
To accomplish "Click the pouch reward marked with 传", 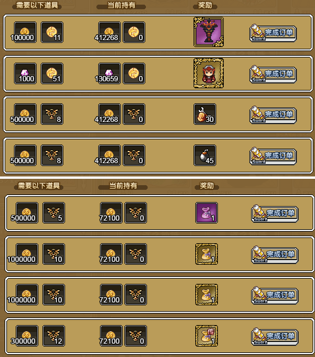I will pos(206,336).
